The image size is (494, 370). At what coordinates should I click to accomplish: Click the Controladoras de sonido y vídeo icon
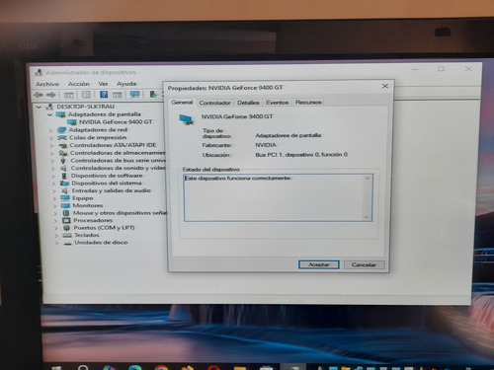(x=63, y=168)
